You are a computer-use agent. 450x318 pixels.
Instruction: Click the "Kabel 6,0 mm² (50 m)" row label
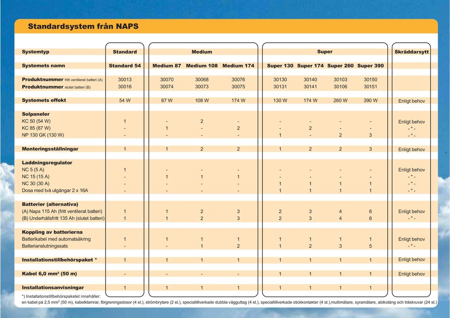point(49,274)
